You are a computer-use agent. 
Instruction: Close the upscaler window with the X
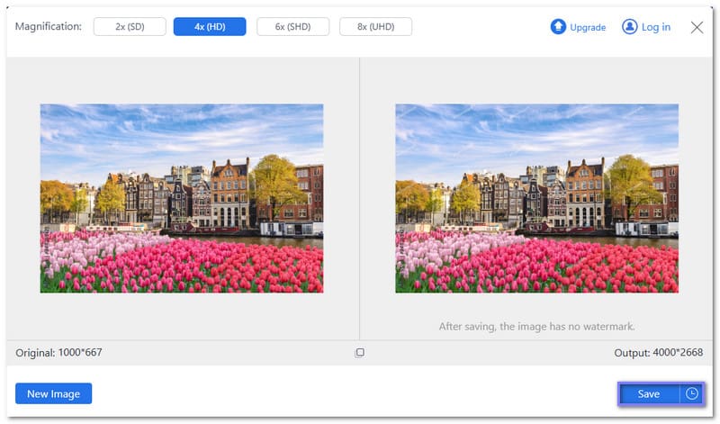coord(697,27)
